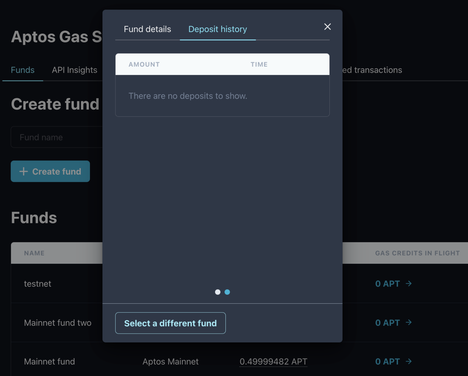
Task: Select the Mainnet fund two row name
Action: [x=57, y=323]
